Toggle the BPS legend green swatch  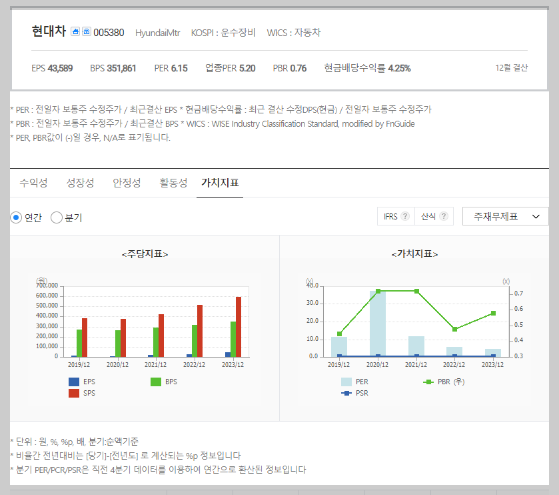click(156, 382)
